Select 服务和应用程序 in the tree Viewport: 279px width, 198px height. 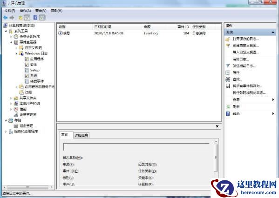(26, 132)
